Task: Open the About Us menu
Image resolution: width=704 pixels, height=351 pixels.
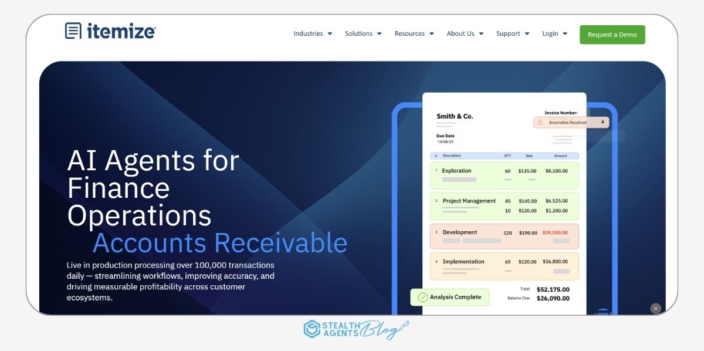Action: pos(465,34)
